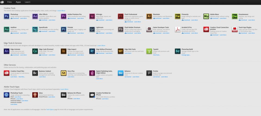Open Photoshop Touch iPad Learn More link

click(18, 97)
